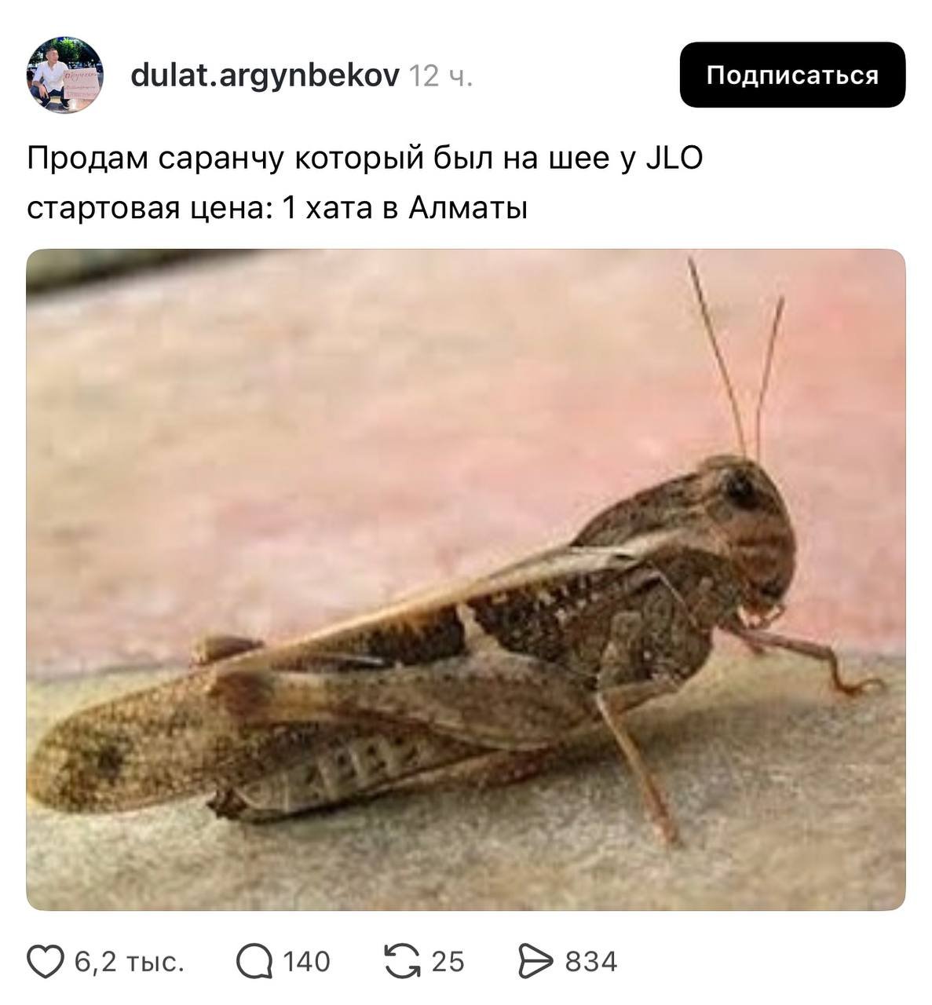Click the post text about саранчу

coord(364,159)
